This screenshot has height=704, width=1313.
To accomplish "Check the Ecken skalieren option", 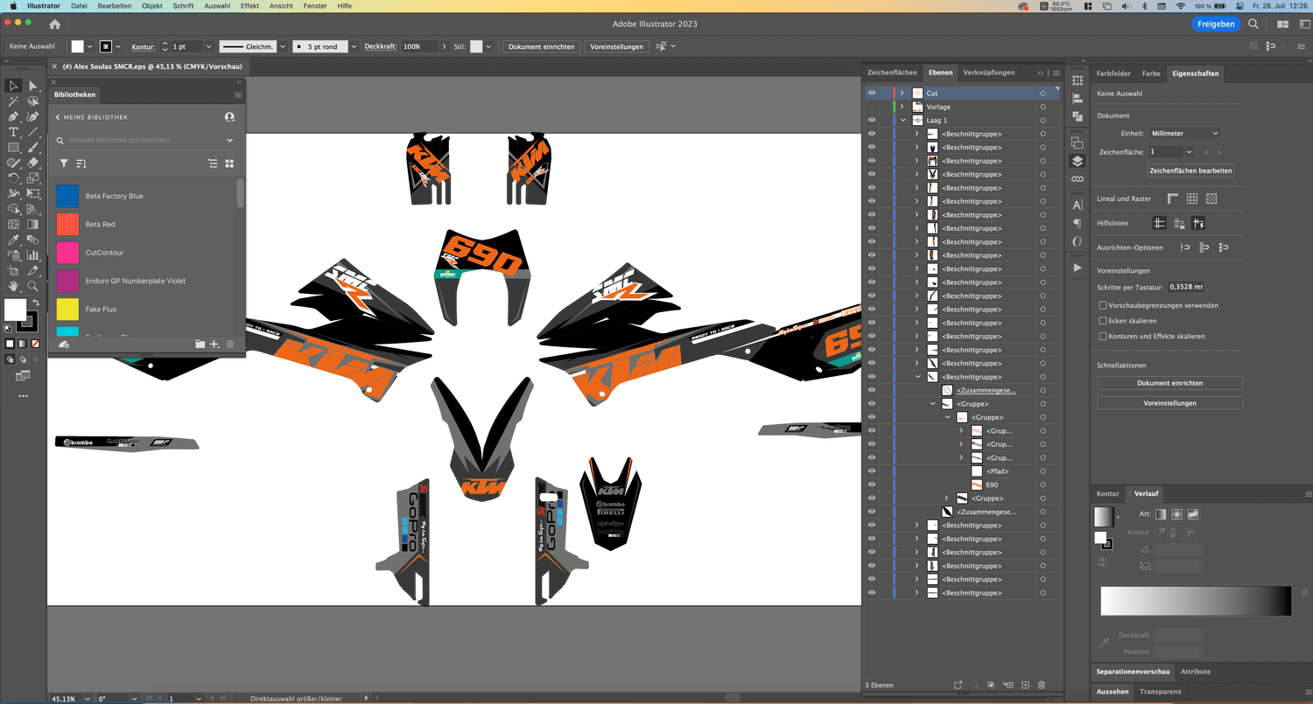I will pos(1103,321).
